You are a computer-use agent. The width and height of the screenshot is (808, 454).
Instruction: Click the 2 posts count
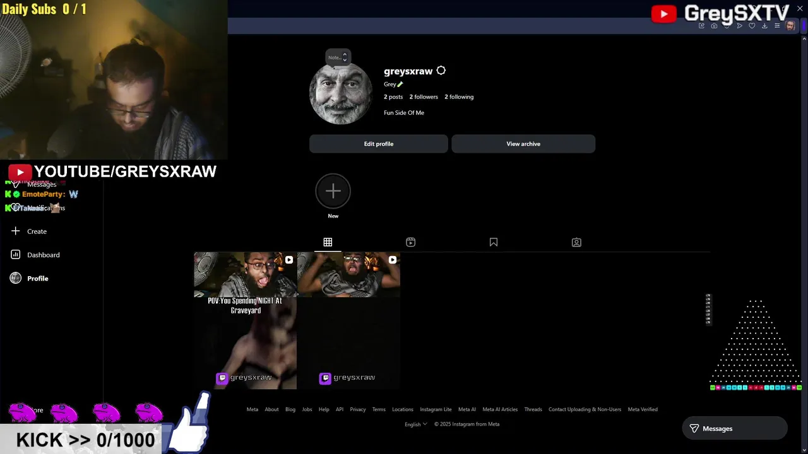393,96
